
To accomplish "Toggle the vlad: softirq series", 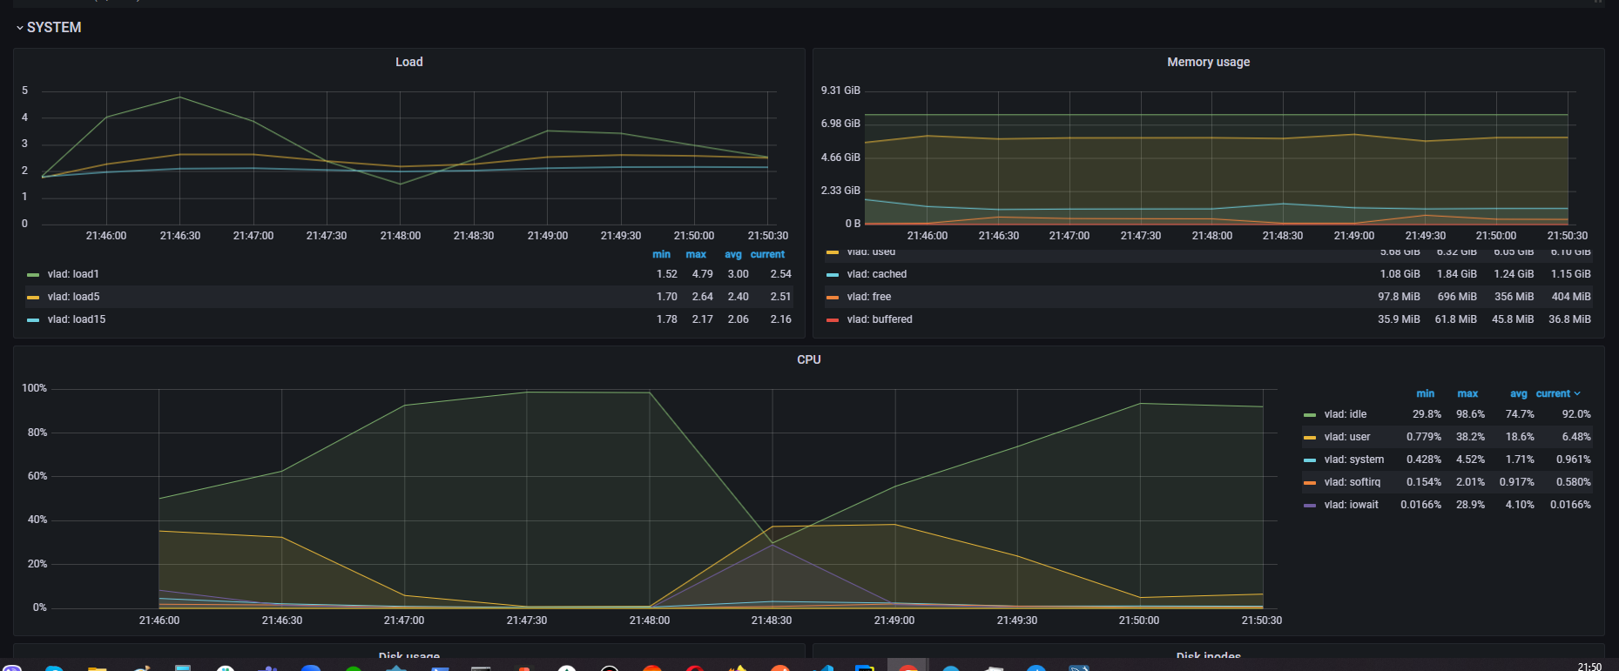I will coord(1352,482).
